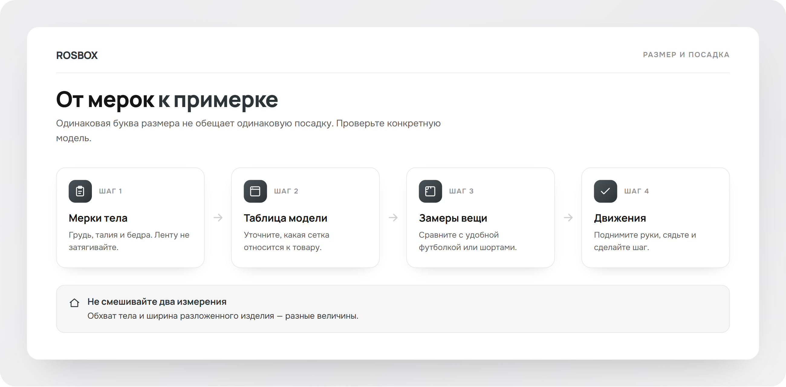
Task: Select the Движения card title
Action: point(620,218)
